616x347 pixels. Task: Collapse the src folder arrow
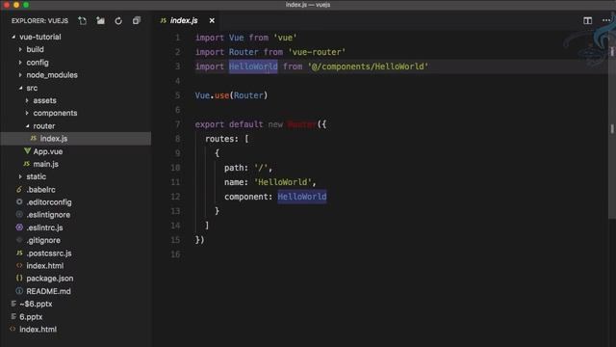[x=20, y=88]
